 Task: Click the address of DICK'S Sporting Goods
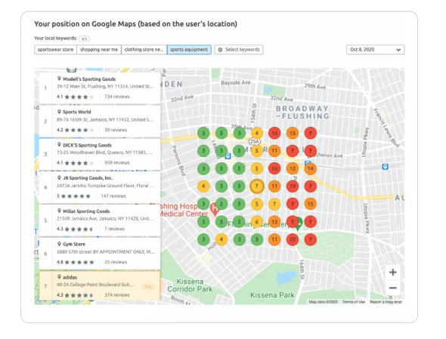click(x=104, y=153)
